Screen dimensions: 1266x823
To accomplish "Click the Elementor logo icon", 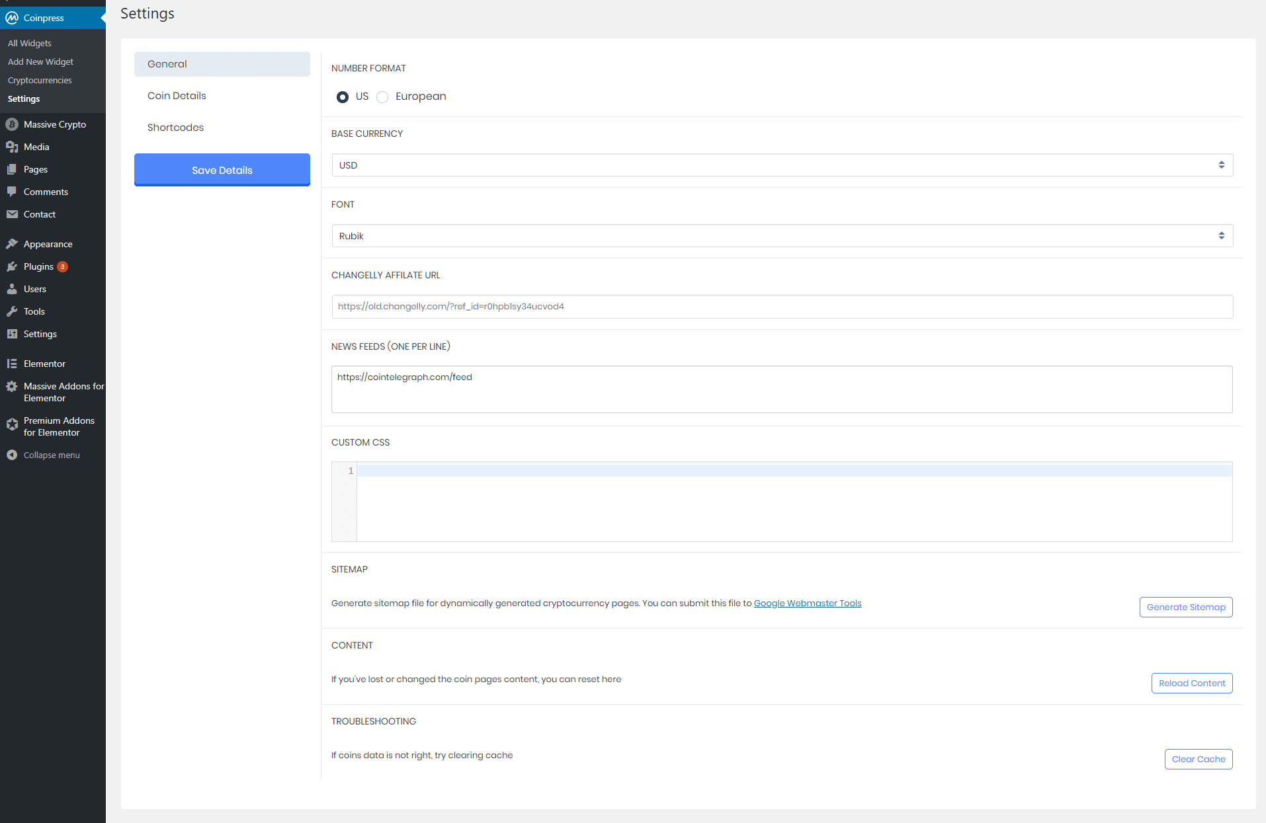I will [12, 364].
